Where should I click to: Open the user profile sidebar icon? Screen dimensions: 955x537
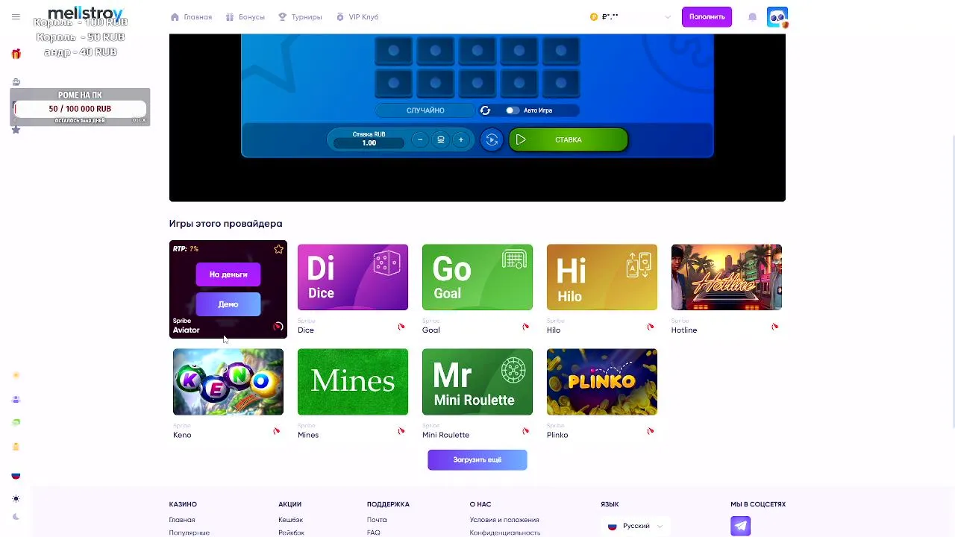[16, 400]
